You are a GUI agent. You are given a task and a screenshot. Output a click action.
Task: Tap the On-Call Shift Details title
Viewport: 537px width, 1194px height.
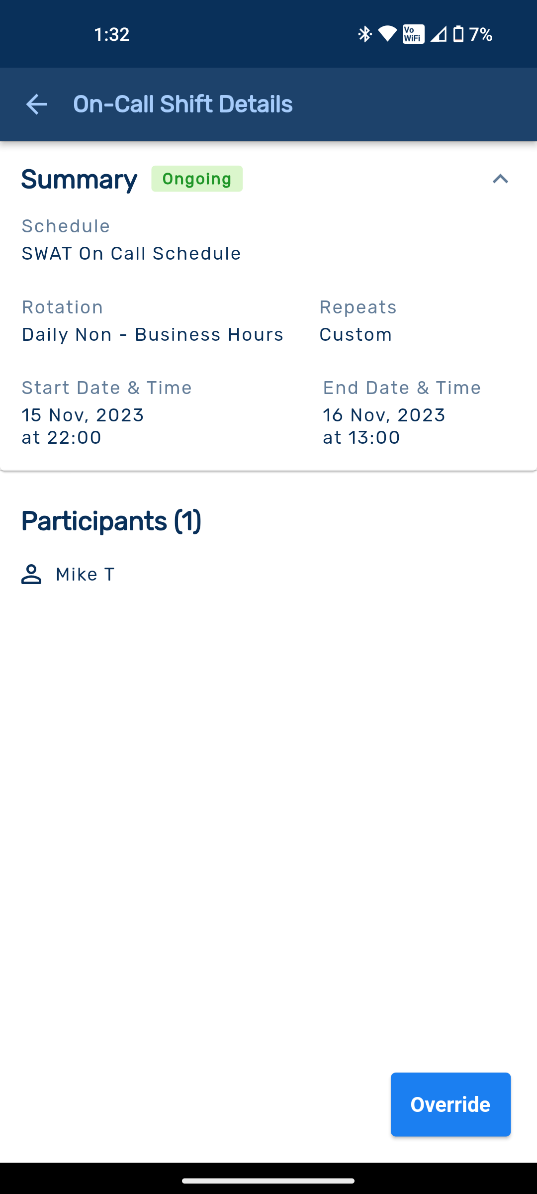[x=182, y=104]
